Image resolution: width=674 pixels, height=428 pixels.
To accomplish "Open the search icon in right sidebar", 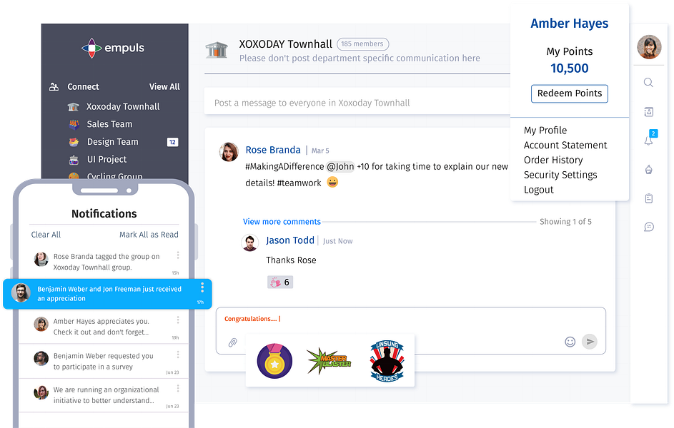I will (648, 83).
